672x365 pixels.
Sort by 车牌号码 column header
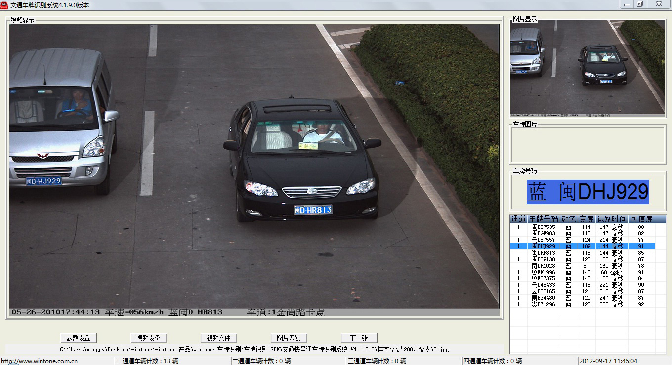[x=543, y=219]
